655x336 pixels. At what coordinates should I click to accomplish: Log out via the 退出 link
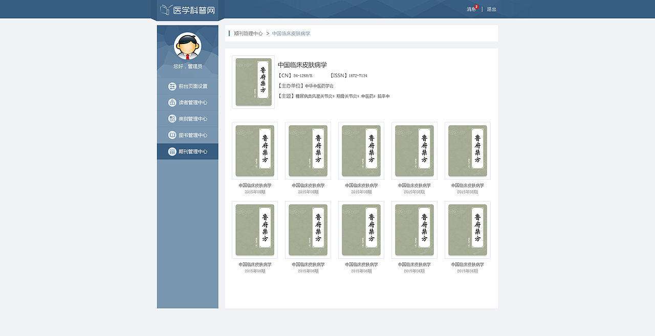pos(491,9)
